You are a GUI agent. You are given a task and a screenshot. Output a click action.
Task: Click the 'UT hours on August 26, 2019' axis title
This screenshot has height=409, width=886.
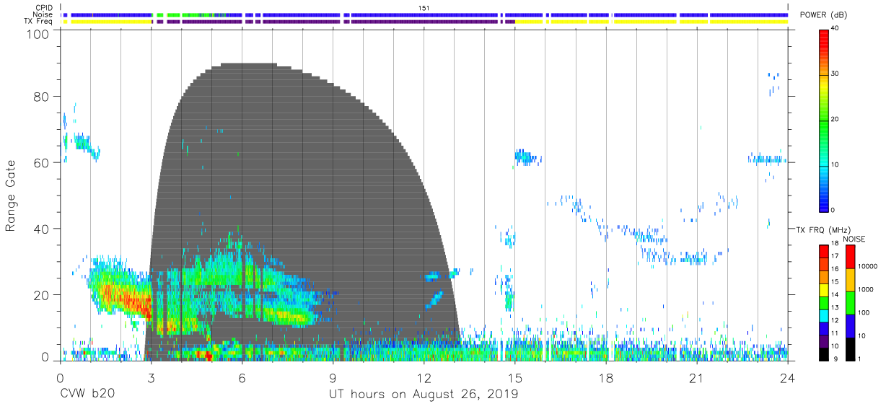pyautogui.click(x=424, y=395)
